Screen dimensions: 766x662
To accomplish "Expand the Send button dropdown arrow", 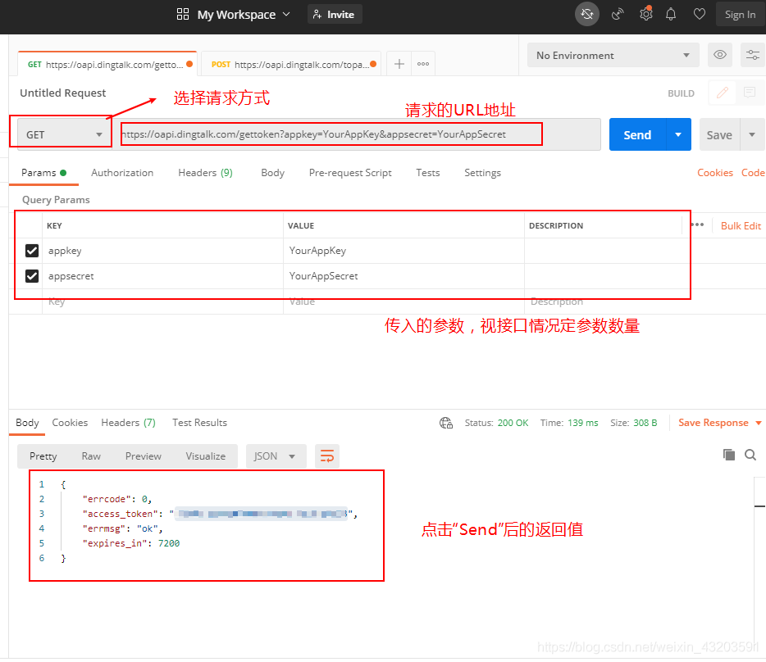I will tap(678, 134).
